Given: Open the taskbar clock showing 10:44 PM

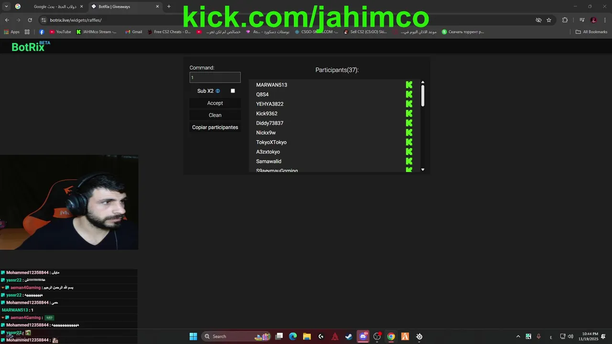Looking at the screenshot, I should click(x=588, y=336).
